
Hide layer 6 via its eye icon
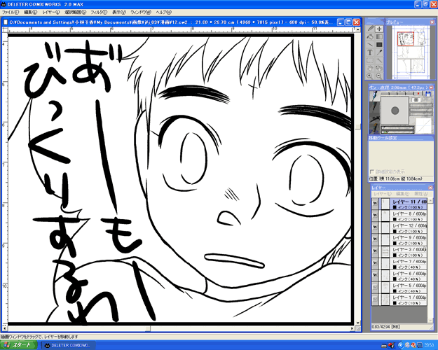click(x=375, y=276)
